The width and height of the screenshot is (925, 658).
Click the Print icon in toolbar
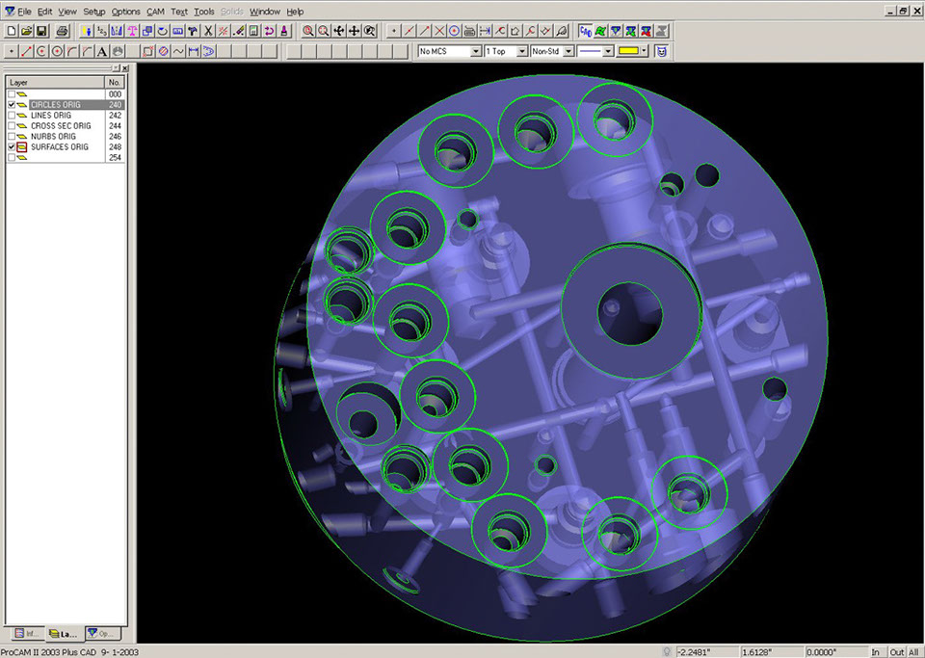[x=62, y=31]
